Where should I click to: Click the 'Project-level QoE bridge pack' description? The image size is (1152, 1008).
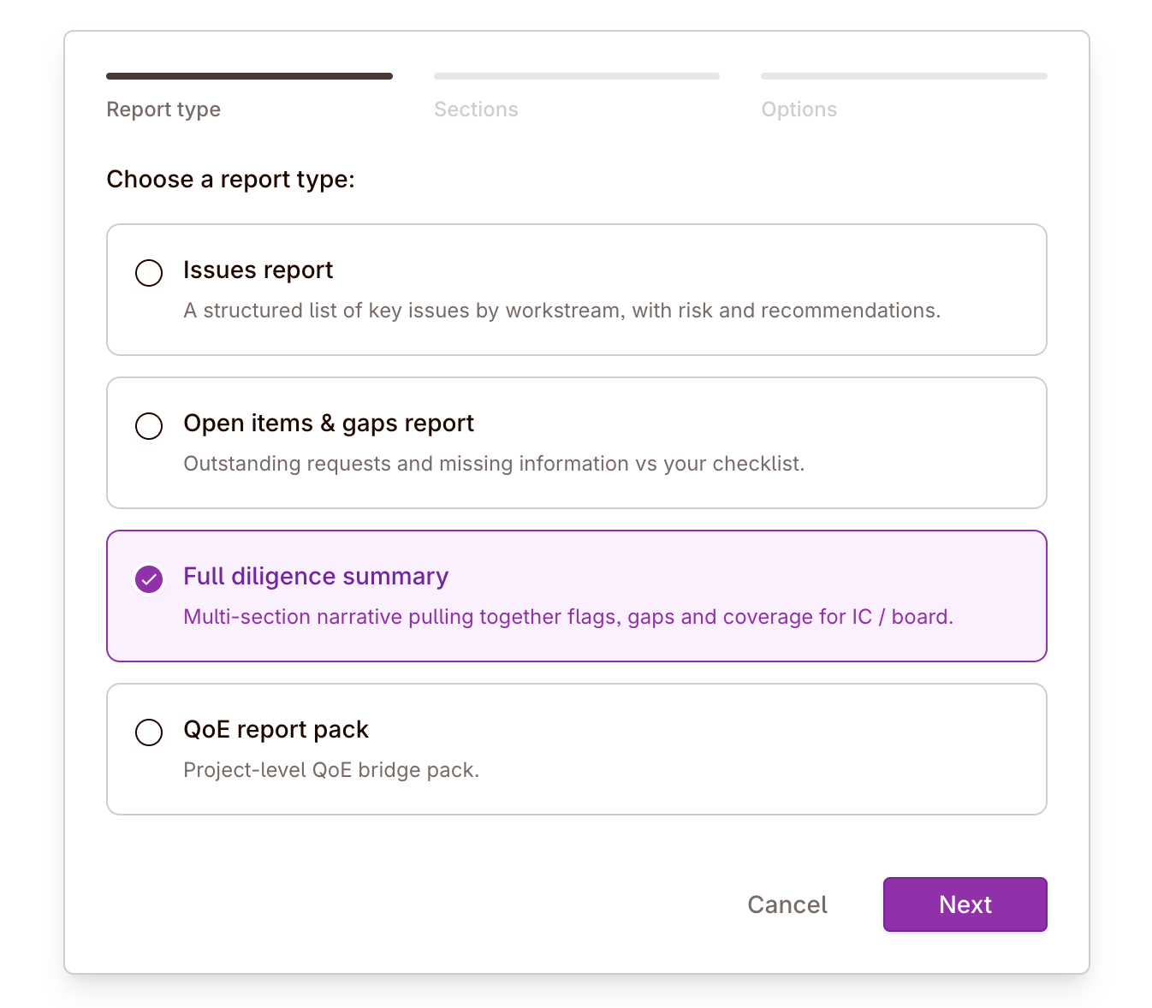(x=331, y=769)
